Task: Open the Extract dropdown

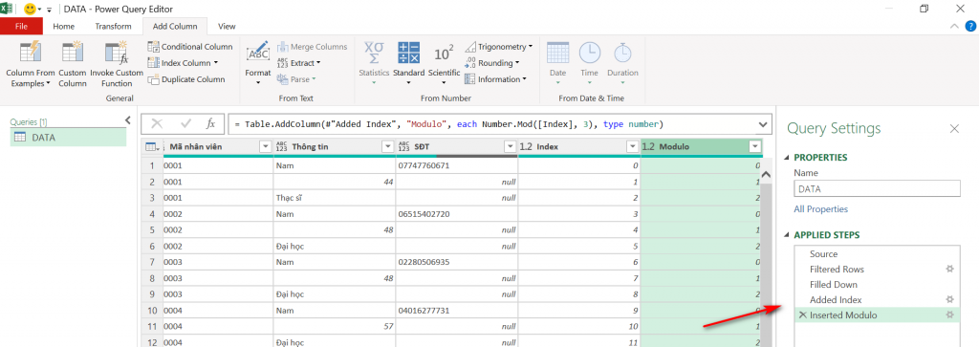Action: (298, 63)
